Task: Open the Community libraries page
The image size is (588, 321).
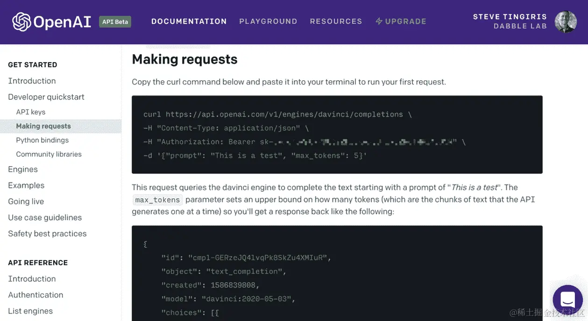Action: coord(49,154)
